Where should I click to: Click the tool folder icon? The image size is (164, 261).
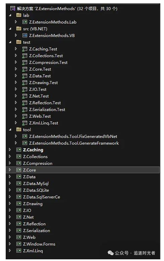tap(19, 129)
